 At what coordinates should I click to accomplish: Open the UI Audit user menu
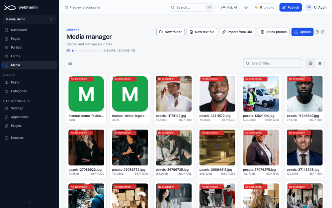(x=316, y=7)
